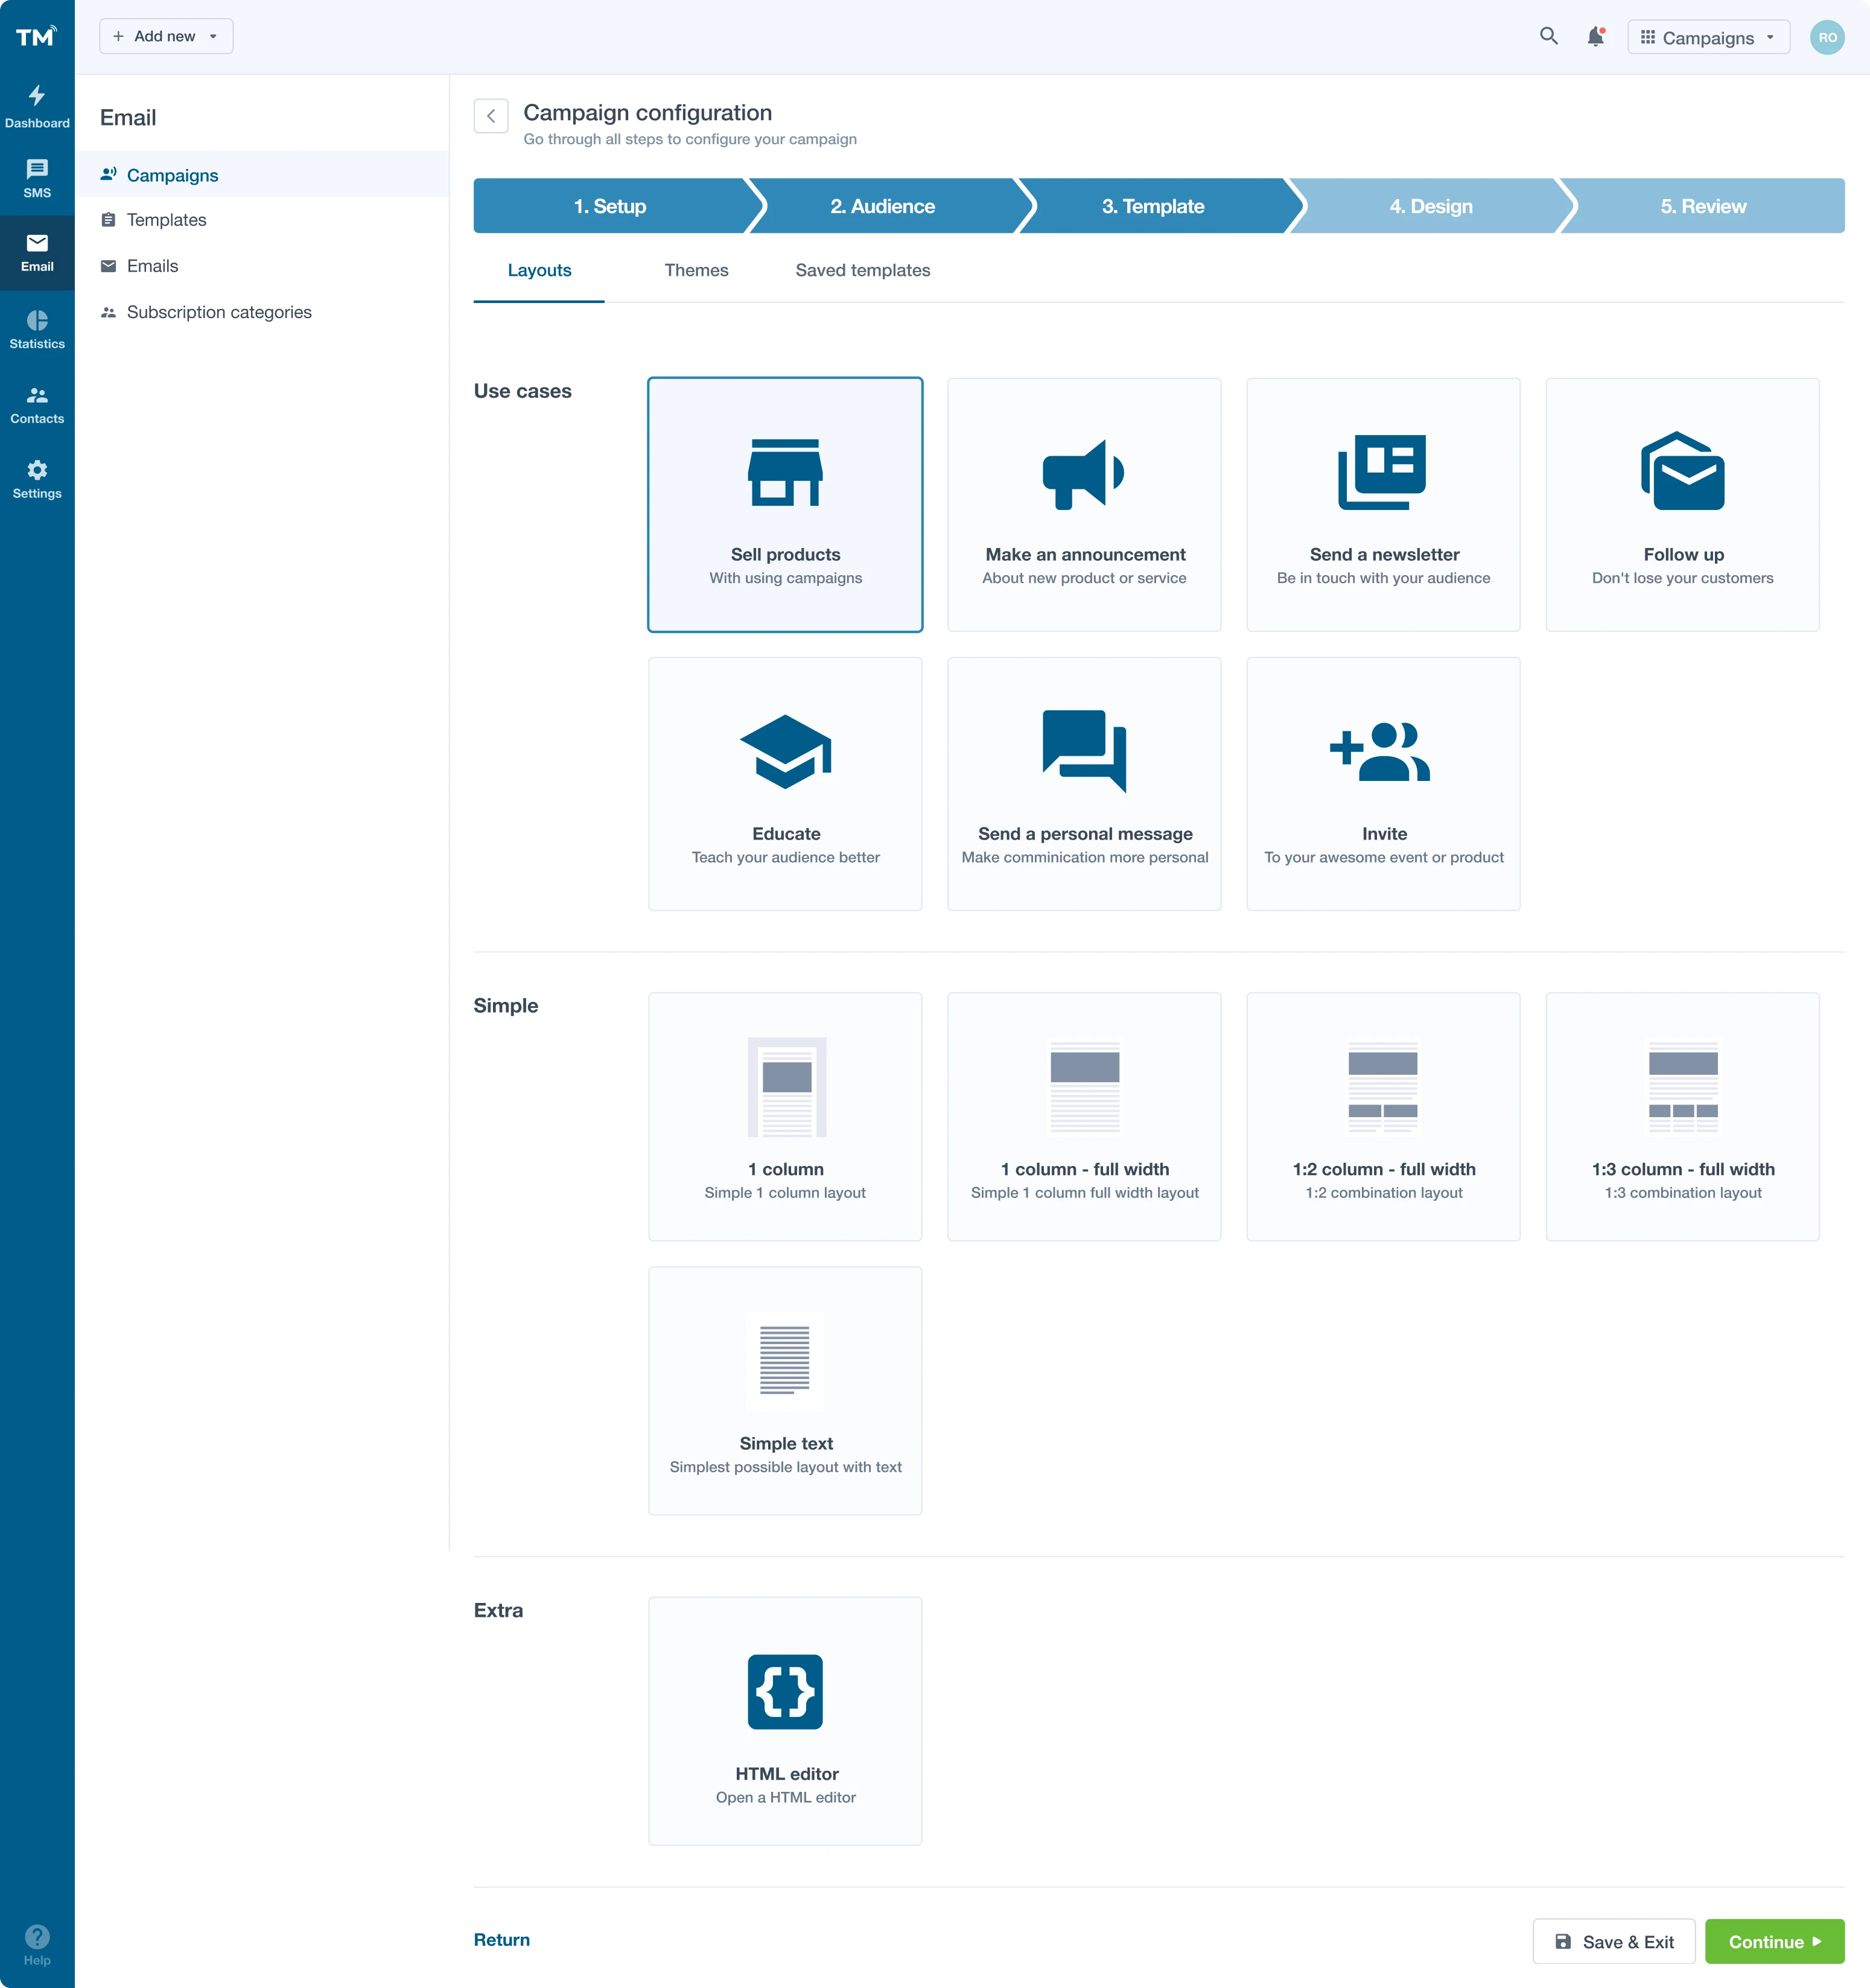1870x1988 pixels.
Task: Click the Return link
Action: tap(502, 1939)
